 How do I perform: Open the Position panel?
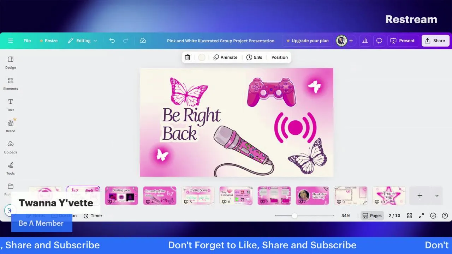click(x=280, y=57)
